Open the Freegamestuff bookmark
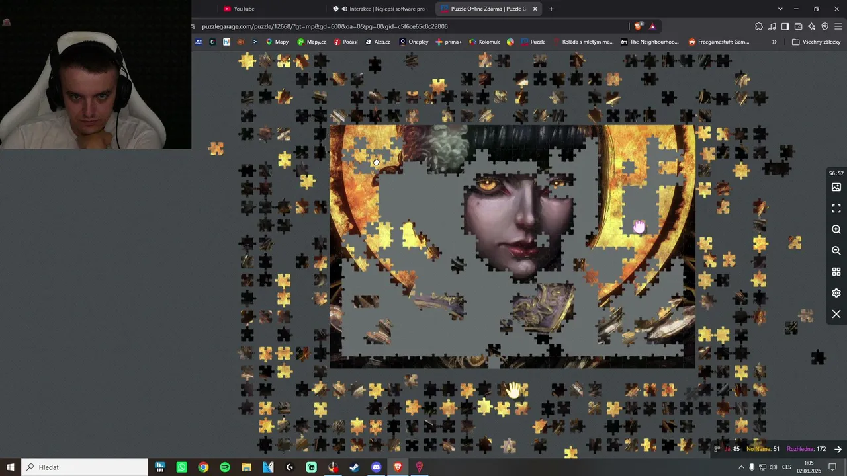 click(x=719, y=42)
